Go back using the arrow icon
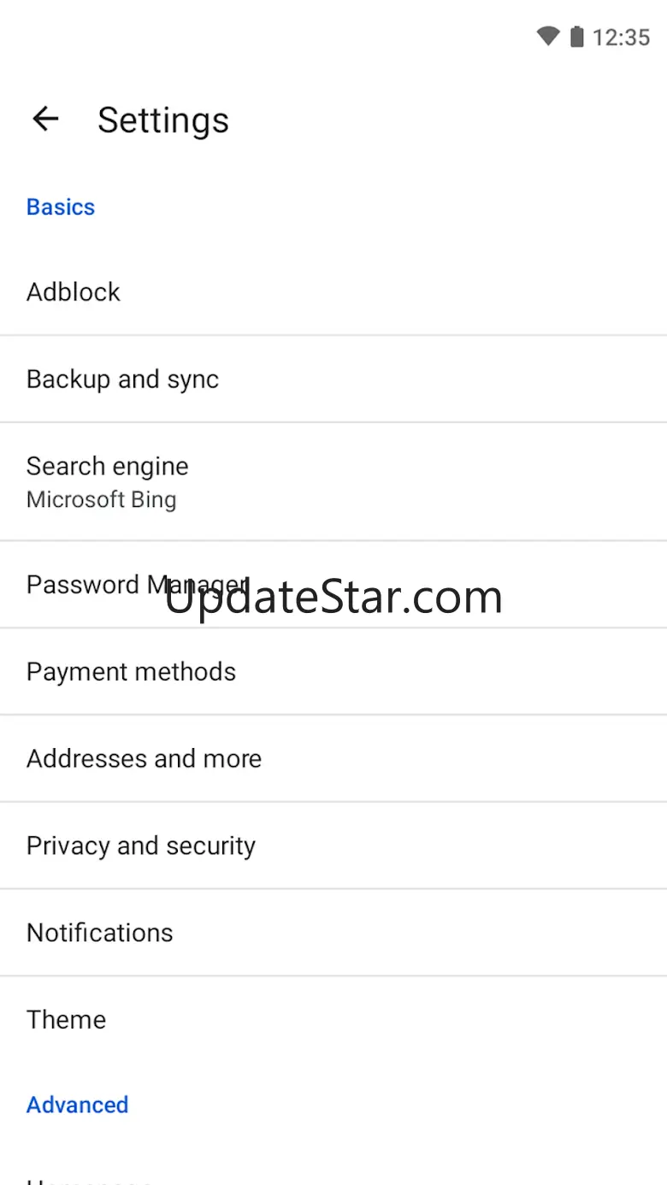The height and width of the screenshot is (1185, 667). click(45, 119)
